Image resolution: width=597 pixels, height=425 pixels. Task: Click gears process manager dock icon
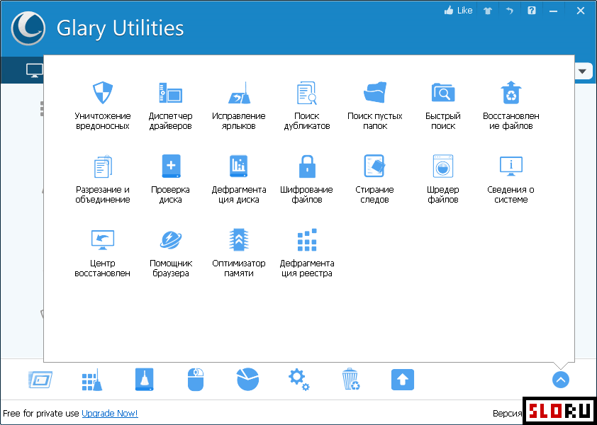(x=299, y=380)
